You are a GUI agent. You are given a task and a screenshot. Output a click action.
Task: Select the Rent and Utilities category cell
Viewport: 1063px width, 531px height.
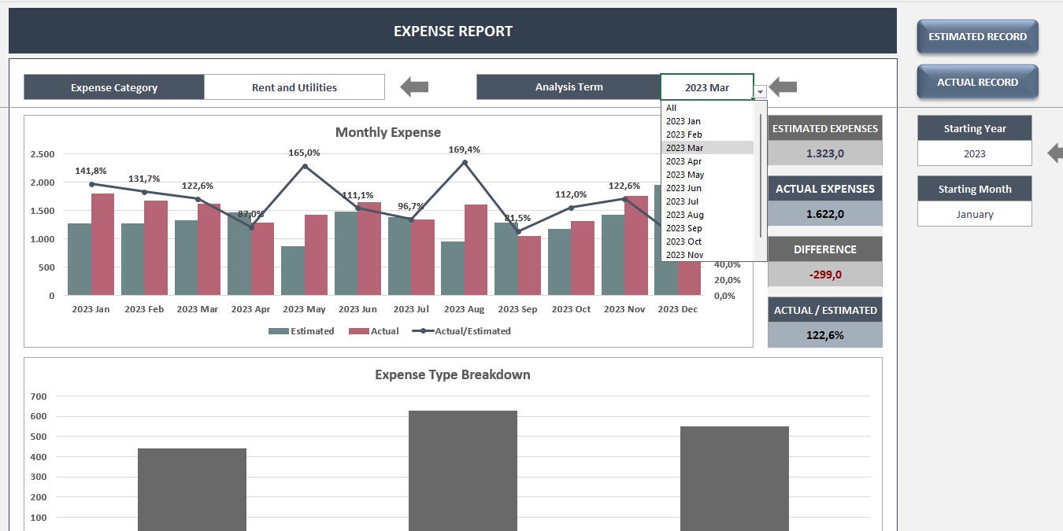(x=294, y=87)
